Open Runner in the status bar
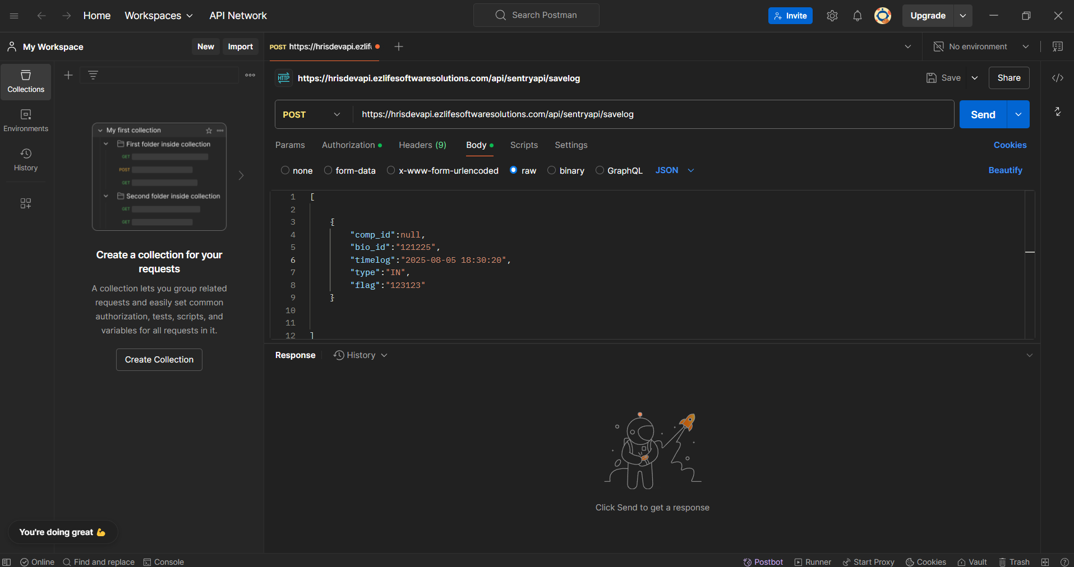 click(813, 562)
